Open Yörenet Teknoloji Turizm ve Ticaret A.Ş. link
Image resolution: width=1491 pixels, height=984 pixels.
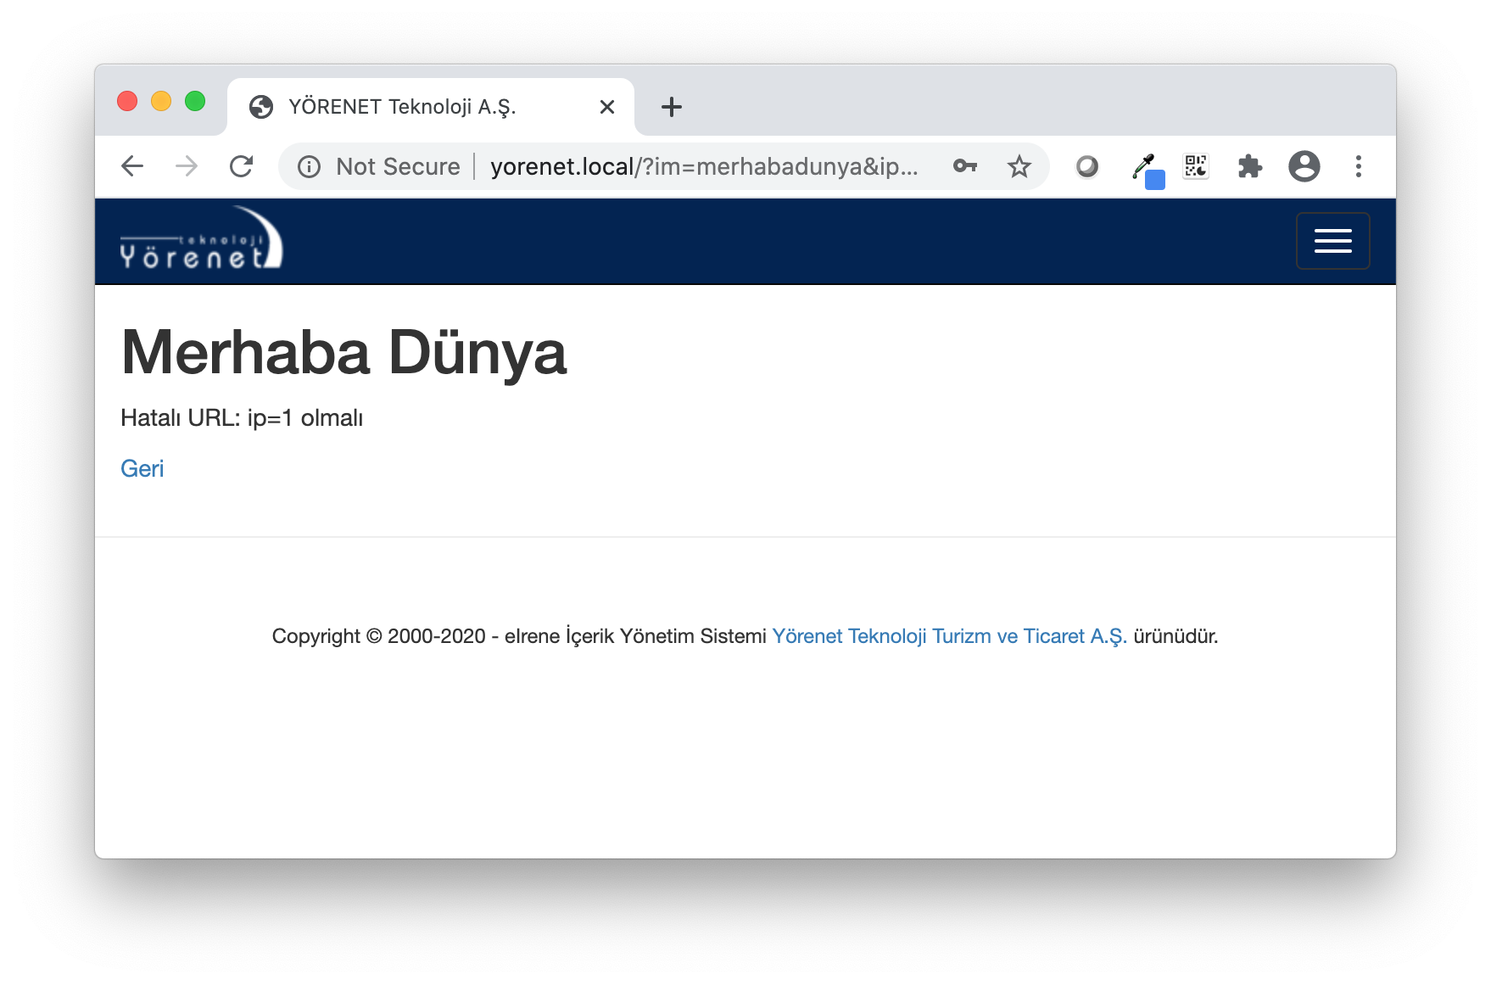click(x=949, y=636)
